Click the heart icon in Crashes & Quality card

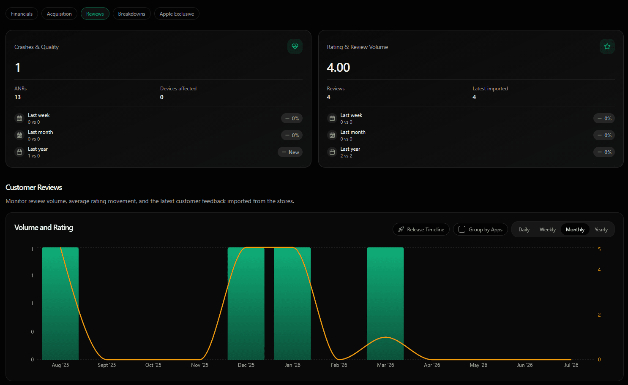[295, 46]
